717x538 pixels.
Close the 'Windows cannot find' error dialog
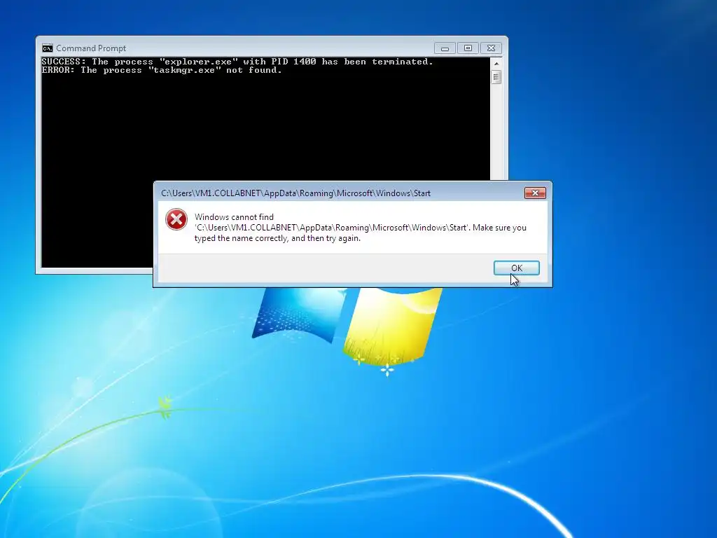click(x=534, y=193)
